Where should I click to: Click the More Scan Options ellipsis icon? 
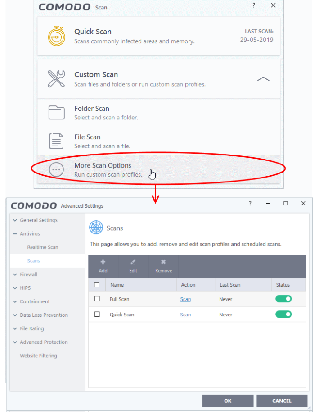(57, 169)
